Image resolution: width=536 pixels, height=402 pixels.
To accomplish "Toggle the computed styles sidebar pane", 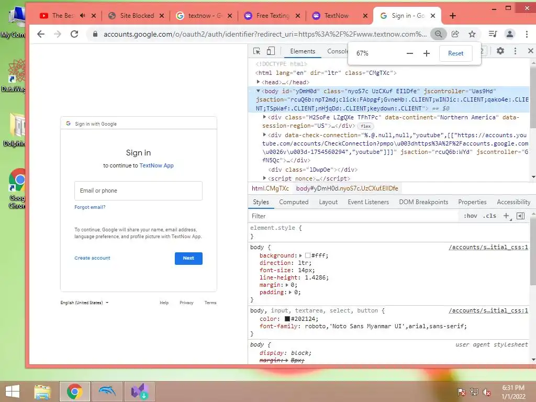I will click(x=521, y=216).
